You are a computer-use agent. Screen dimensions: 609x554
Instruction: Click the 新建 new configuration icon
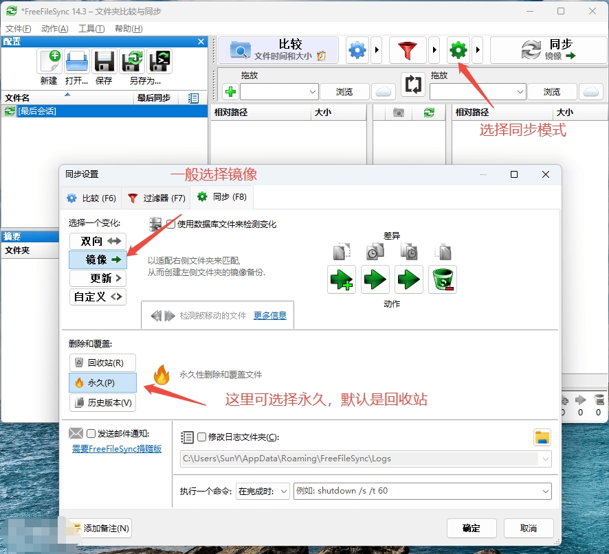coord(49,62)
